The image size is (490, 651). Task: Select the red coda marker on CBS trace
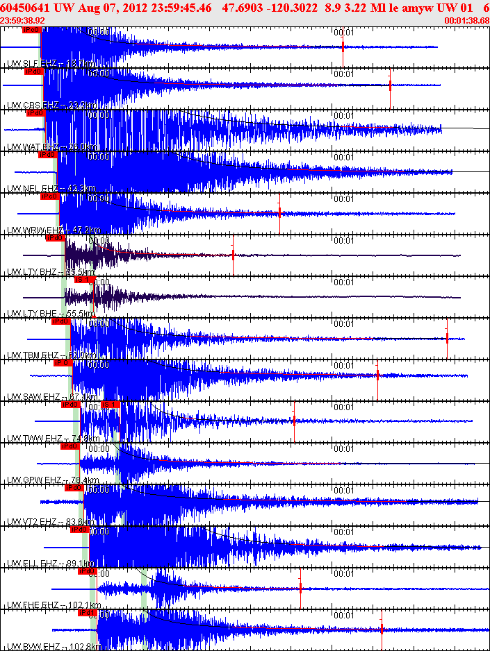coord(391,85)
